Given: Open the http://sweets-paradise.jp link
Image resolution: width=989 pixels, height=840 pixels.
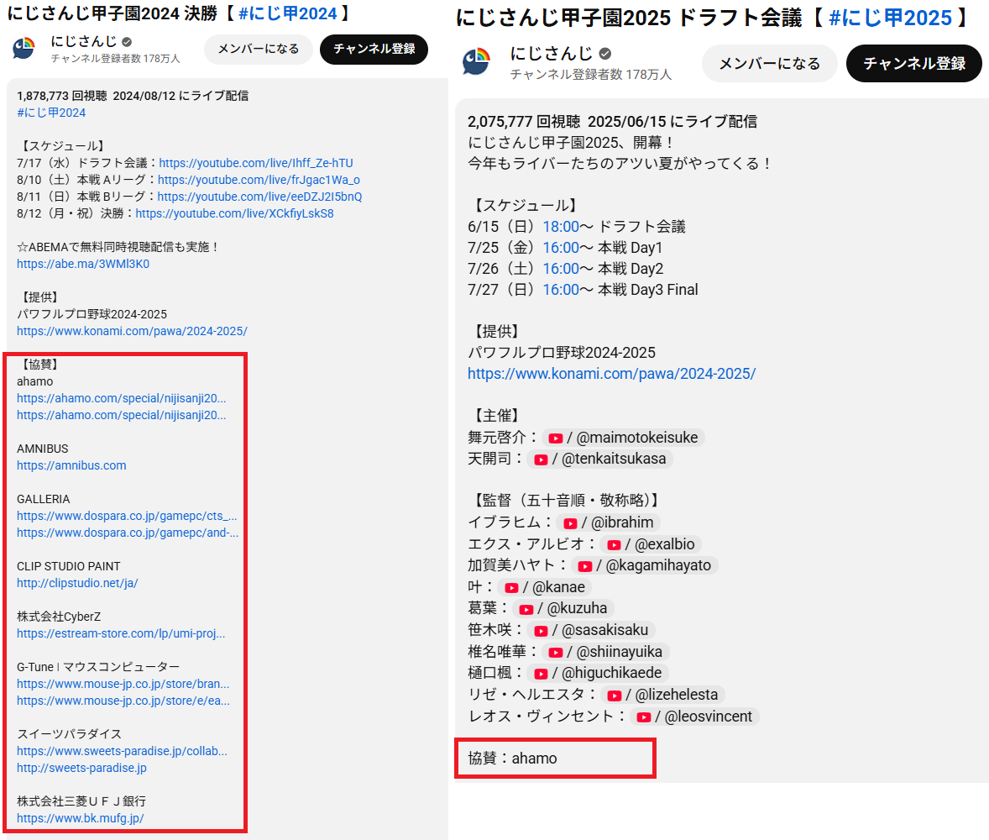Looking at the screenshot, I should (x=82, y=768).
